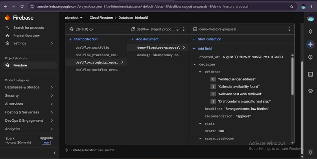Screen dimensions: 317x159
Task: Click the "Relevant past work retrieved" value
Action: point(240,94)
